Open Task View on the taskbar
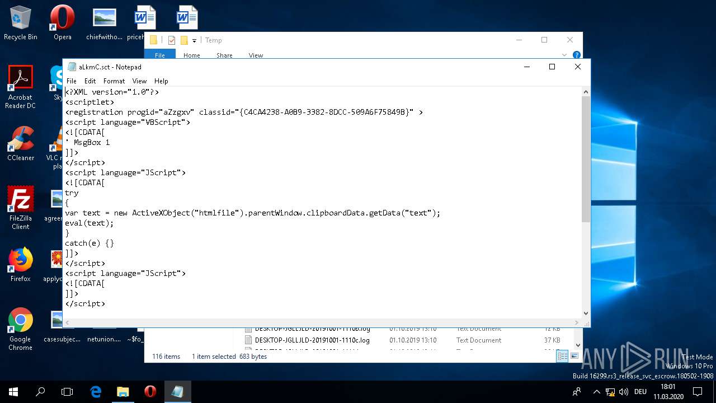The width and height of the screenshot is (716, 403). pos(67,392)
